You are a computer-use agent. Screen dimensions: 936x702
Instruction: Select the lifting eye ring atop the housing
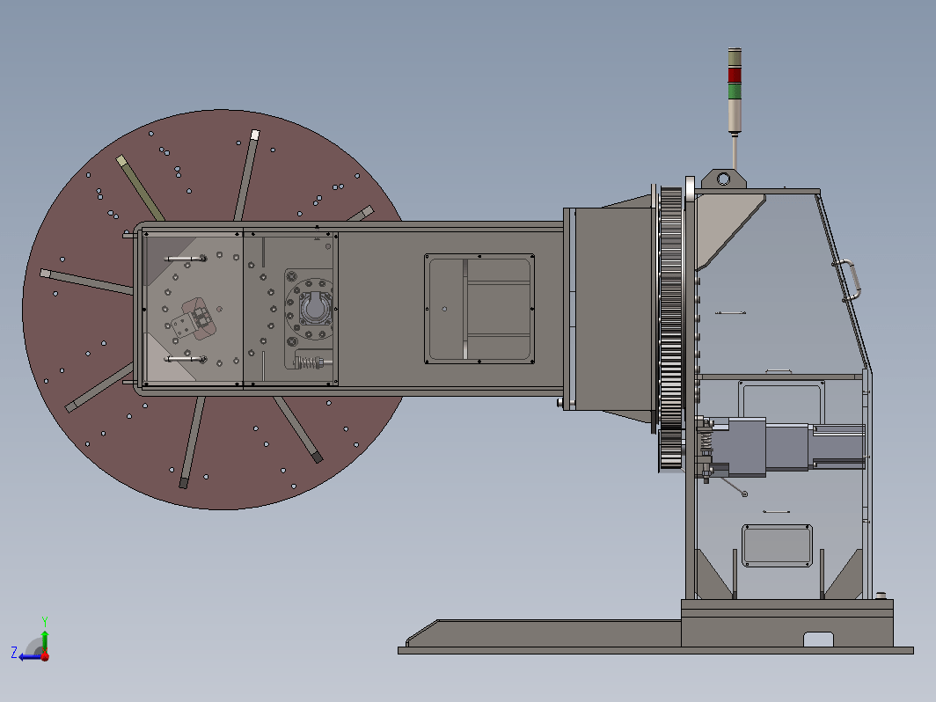coord(723,179)
